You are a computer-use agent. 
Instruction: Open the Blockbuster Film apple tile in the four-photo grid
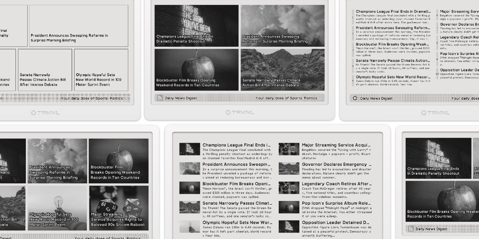(196, 70)
